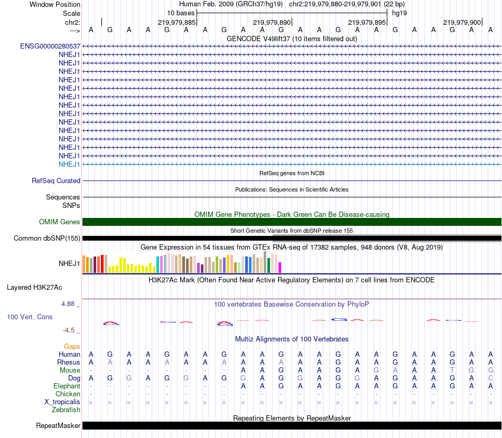Open the RefSeq Curated track label
Screen dimensions: 502x438
pos(56,180)
